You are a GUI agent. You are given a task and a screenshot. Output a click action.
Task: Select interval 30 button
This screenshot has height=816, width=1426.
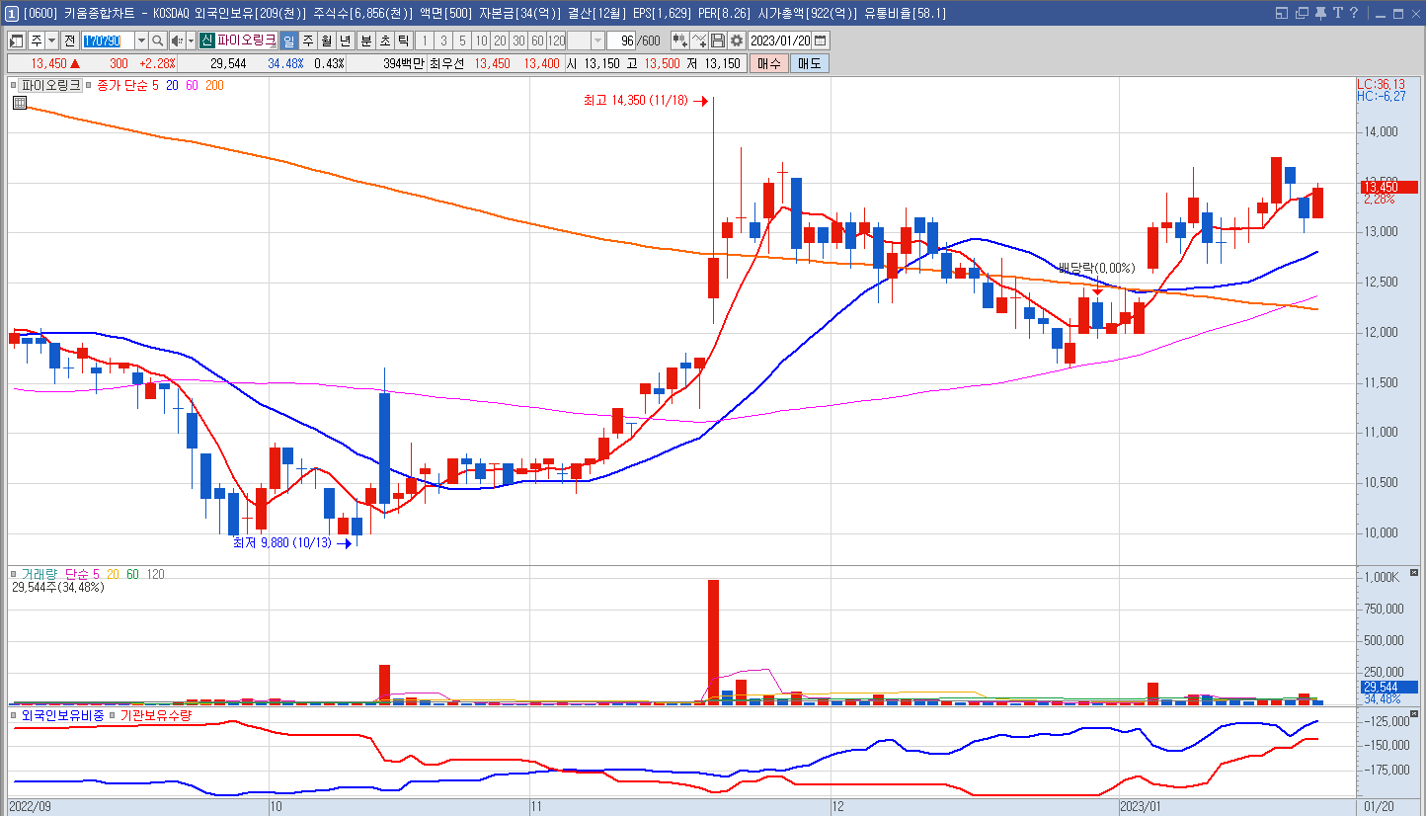pos(518,41)
